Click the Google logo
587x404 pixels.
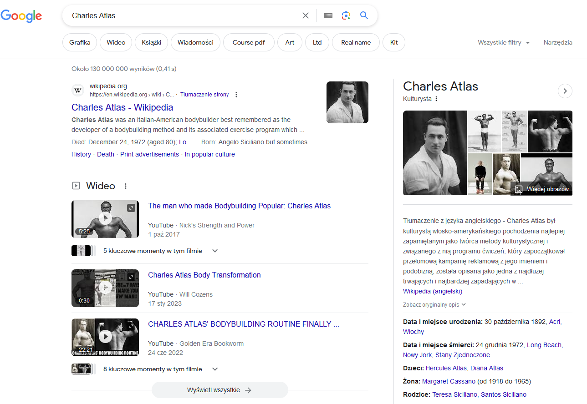coord(21,15)
